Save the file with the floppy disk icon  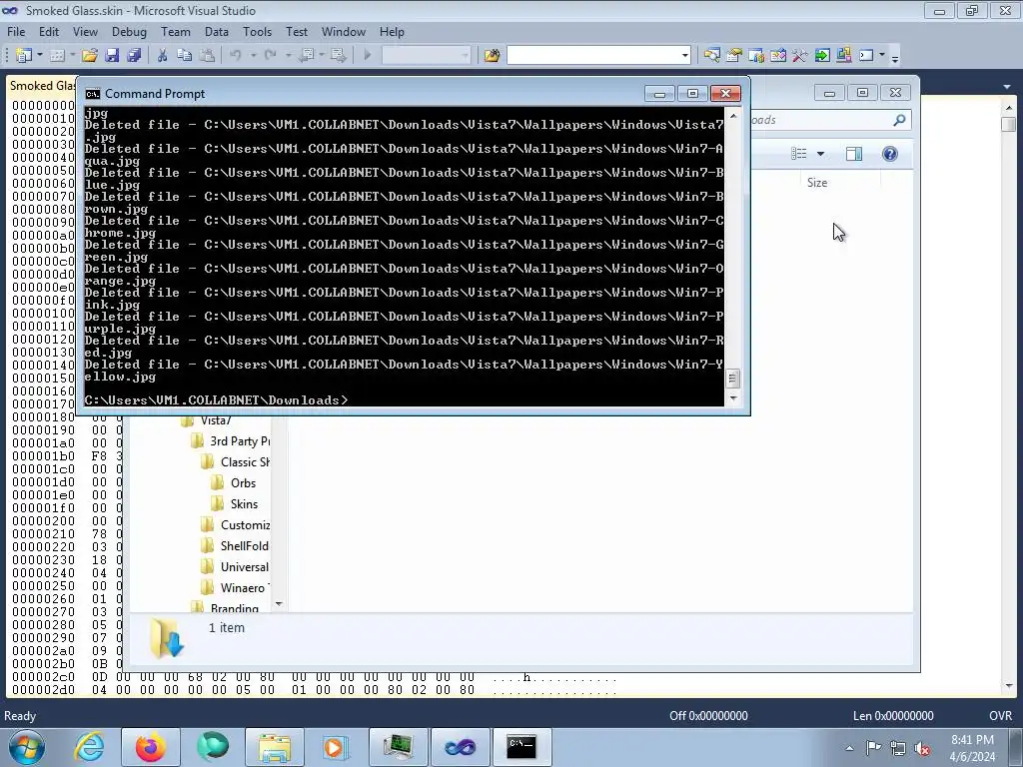pyautogui.click(x=112, y=56)
